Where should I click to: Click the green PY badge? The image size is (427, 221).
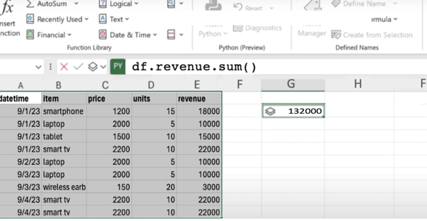pyautogui.click(x=118, y=66)
